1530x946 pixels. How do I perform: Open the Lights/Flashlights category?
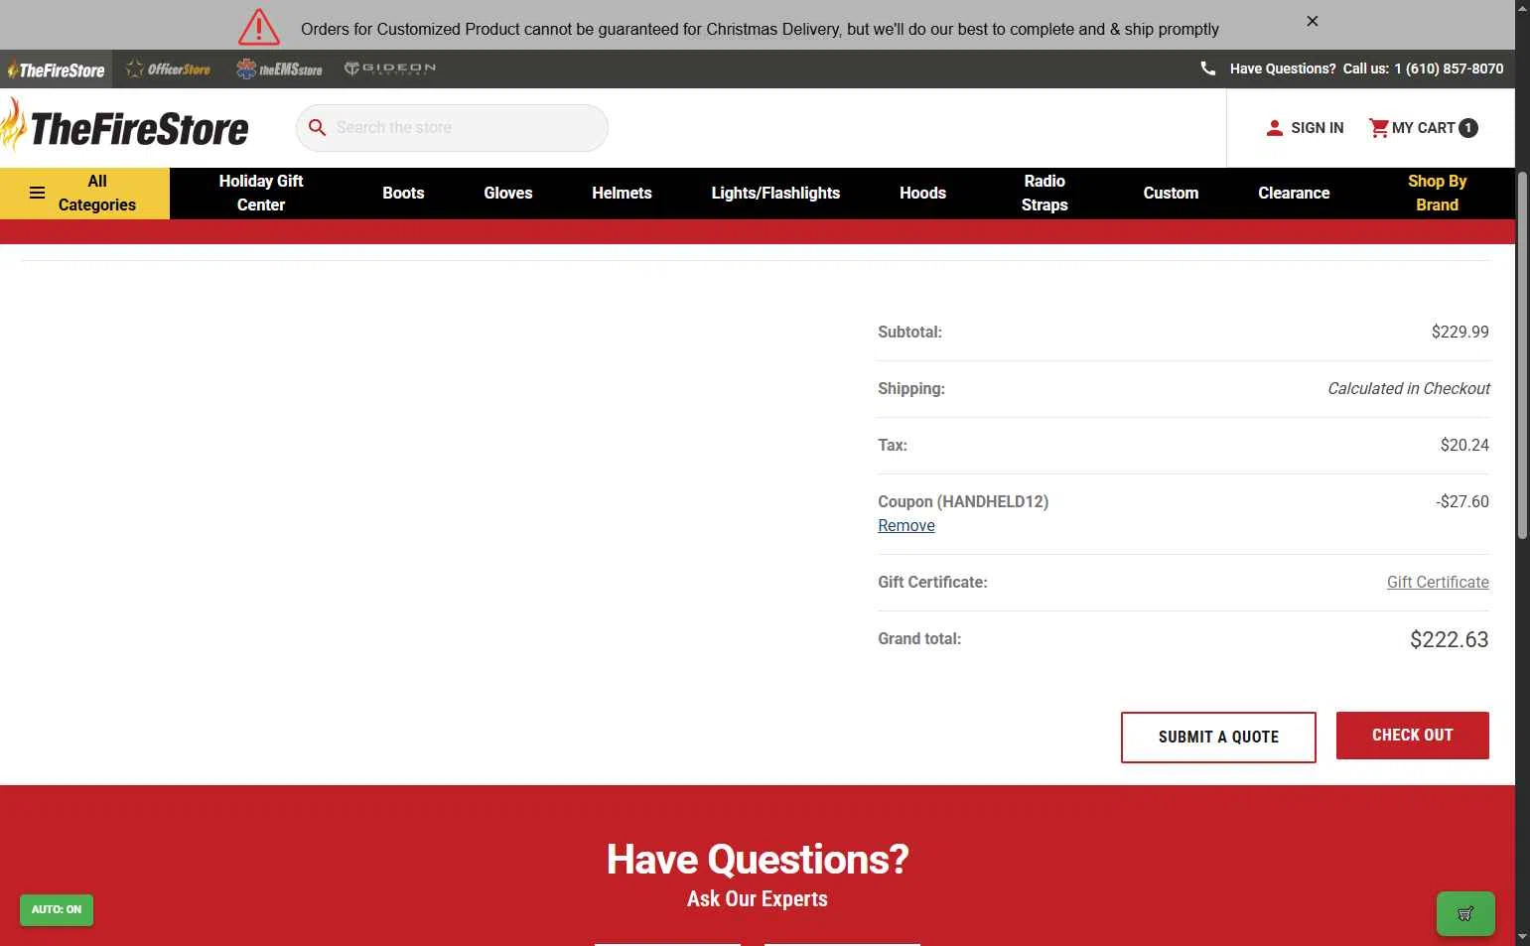click(x=775, y=193)
